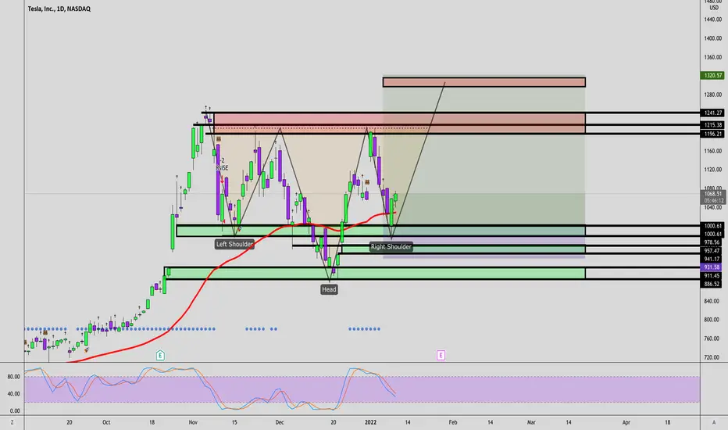
Task: Click the Nov date label
Action: (x=193, y=422)
